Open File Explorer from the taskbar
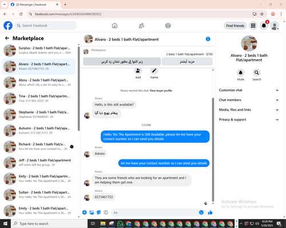 pyautogui.click(x=103, y=223)
